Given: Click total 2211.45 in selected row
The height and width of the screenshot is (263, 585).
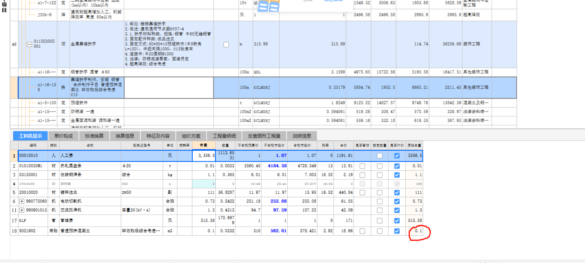Looking at the screenshot, I should coord(453,87).
